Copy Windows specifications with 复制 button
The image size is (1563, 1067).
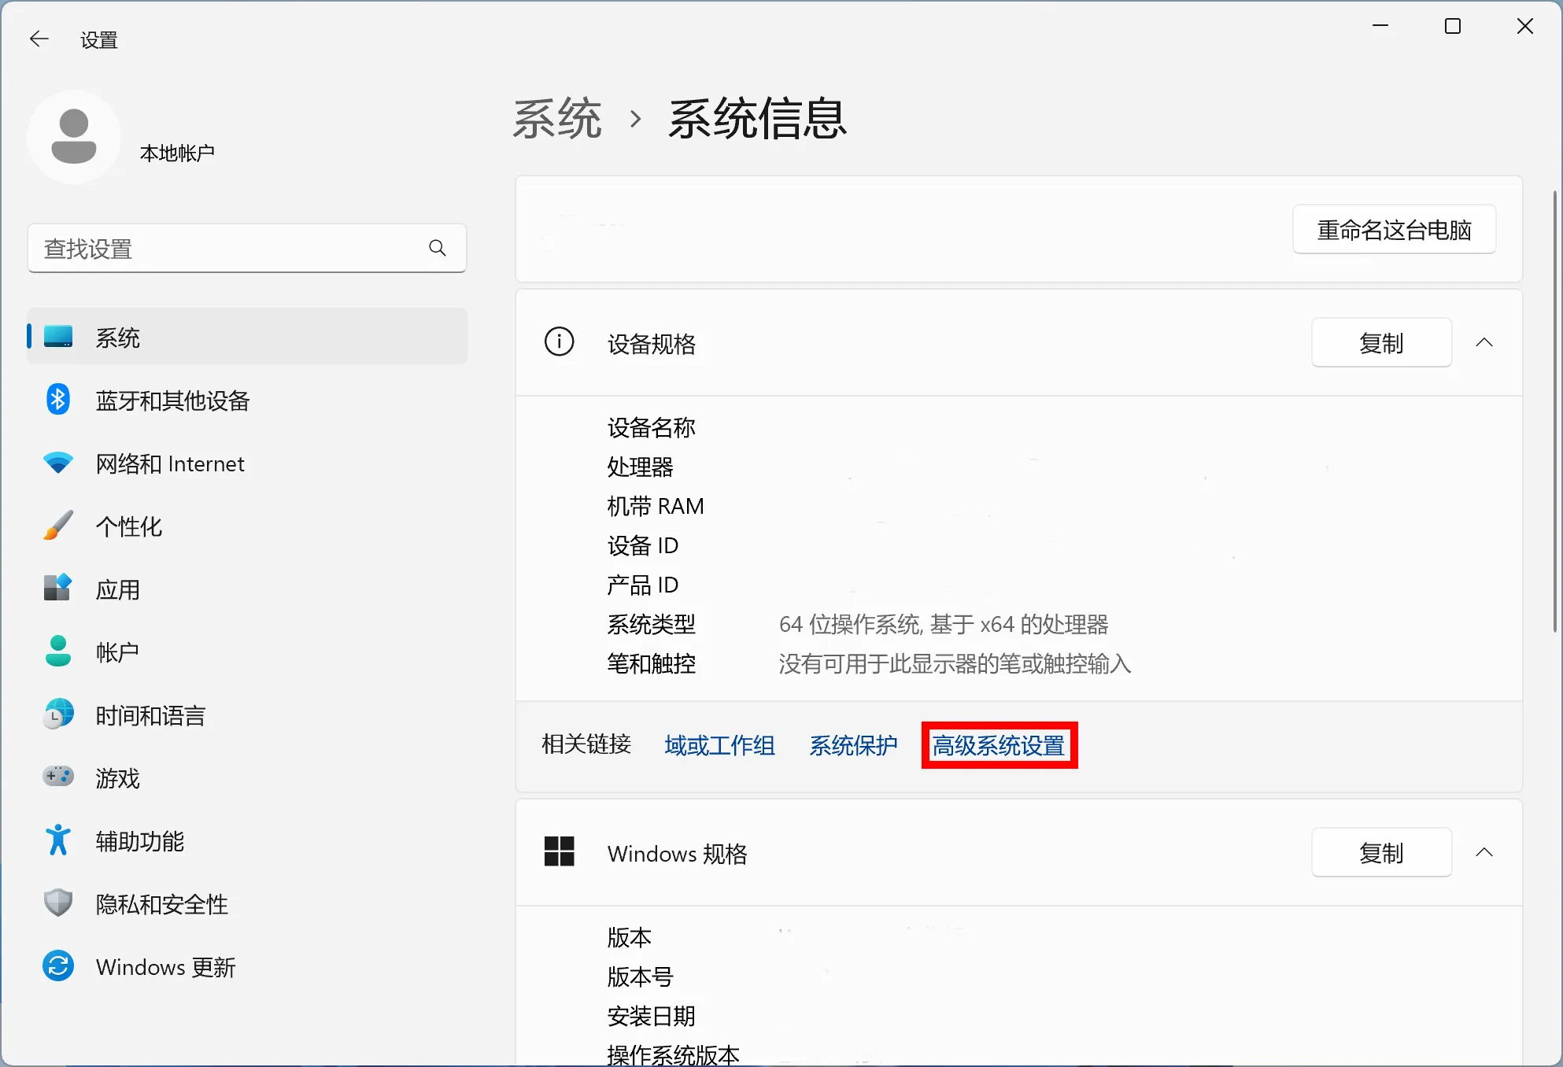click(1382, 852)
